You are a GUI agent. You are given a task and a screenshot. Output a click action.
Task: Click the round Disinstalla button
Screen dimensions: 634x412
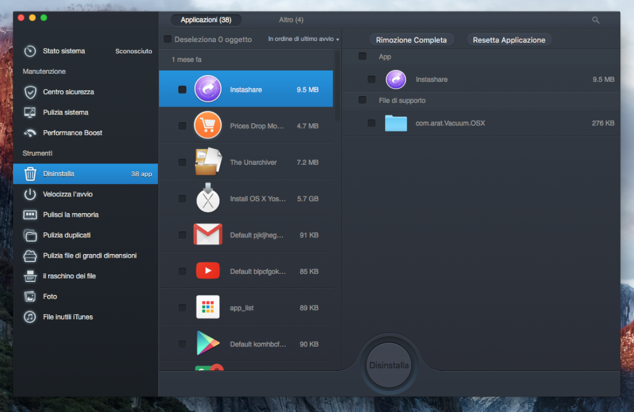(x=389, y=365)
